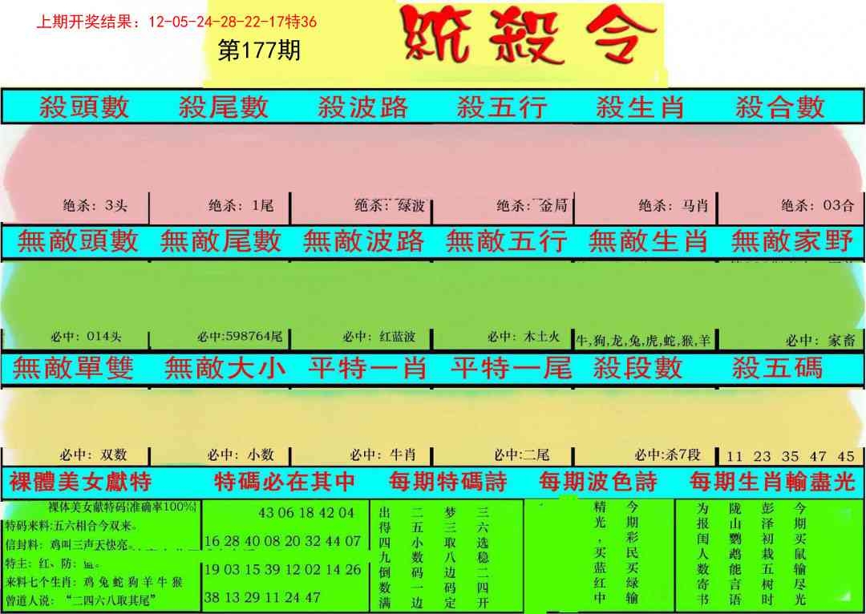Click the 無敵頭數 header
Image resolution: width=866 pixels, height=614 pixels.
(78, 241)
